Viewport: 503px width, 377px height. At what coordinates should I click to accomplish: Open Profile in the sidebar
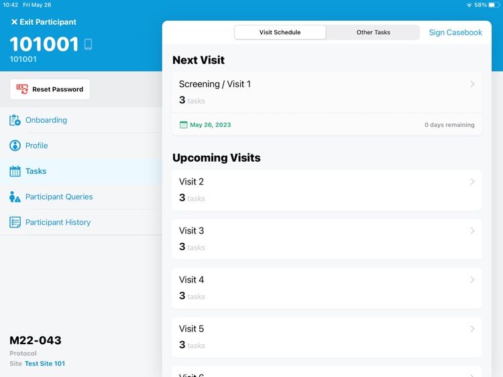[81, 146]
